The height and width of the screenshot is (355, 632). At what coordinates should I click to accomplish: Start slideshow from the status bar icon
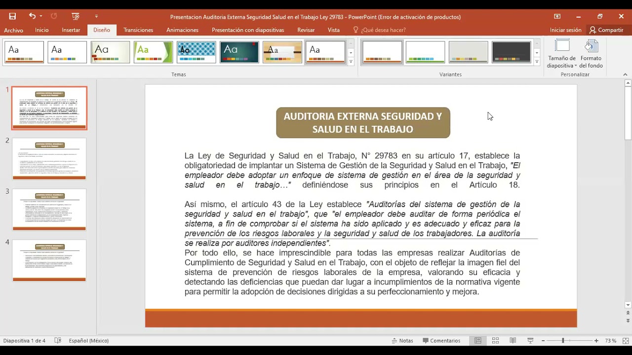coord(530,341)
